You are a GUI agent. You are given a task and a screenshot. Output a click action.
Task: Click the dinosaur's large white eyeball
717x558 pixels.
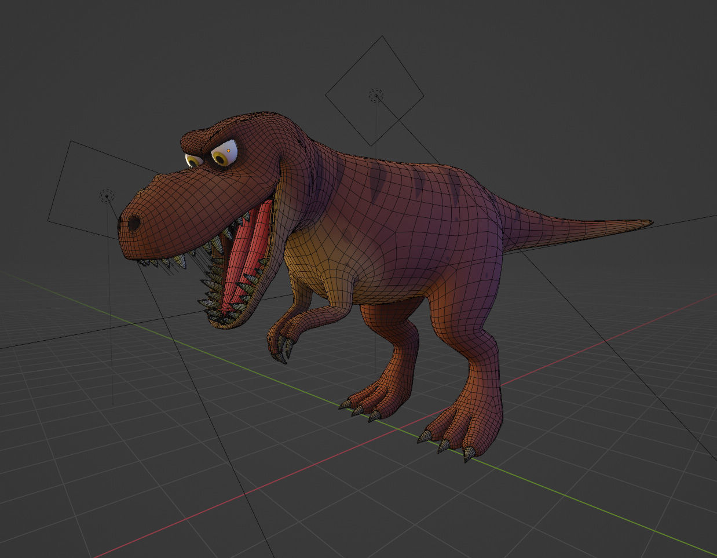(225, 153)
